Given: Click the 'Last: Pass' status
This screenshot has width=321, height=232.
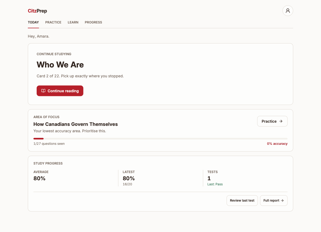Looking at the screenshot, I should coord(215,184).
